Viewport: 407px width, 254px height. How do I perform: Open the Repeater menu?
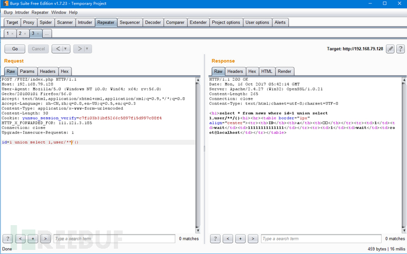(40, 12)
